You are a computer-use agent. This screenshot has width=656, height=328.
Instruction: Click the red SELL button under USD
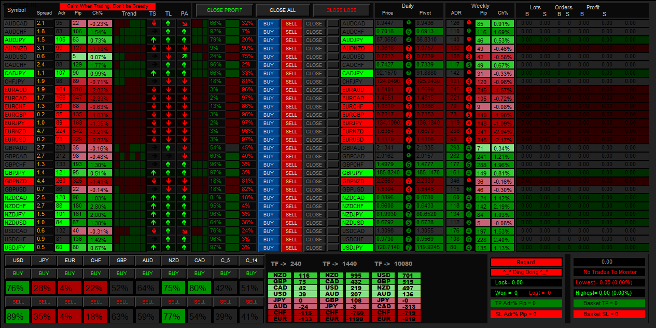click(18, 302)
